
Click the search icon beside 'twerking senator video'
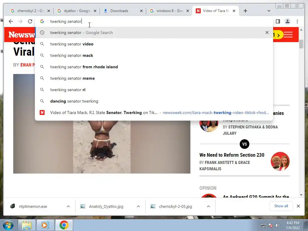pos(42,44)
